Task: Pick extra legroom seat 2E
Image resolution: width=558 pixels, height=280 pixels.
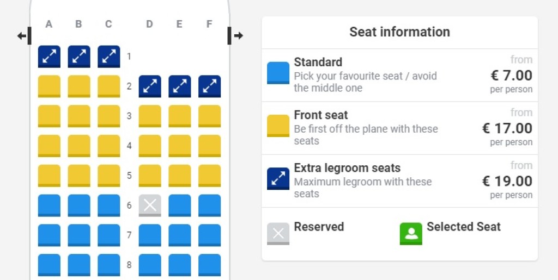Action: point(180,86)
